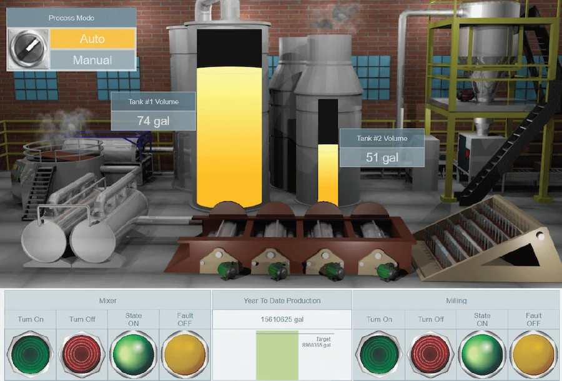Click the Year To Date Production header
The width and height of the screenshot is (562, 381).
[282, 300]
